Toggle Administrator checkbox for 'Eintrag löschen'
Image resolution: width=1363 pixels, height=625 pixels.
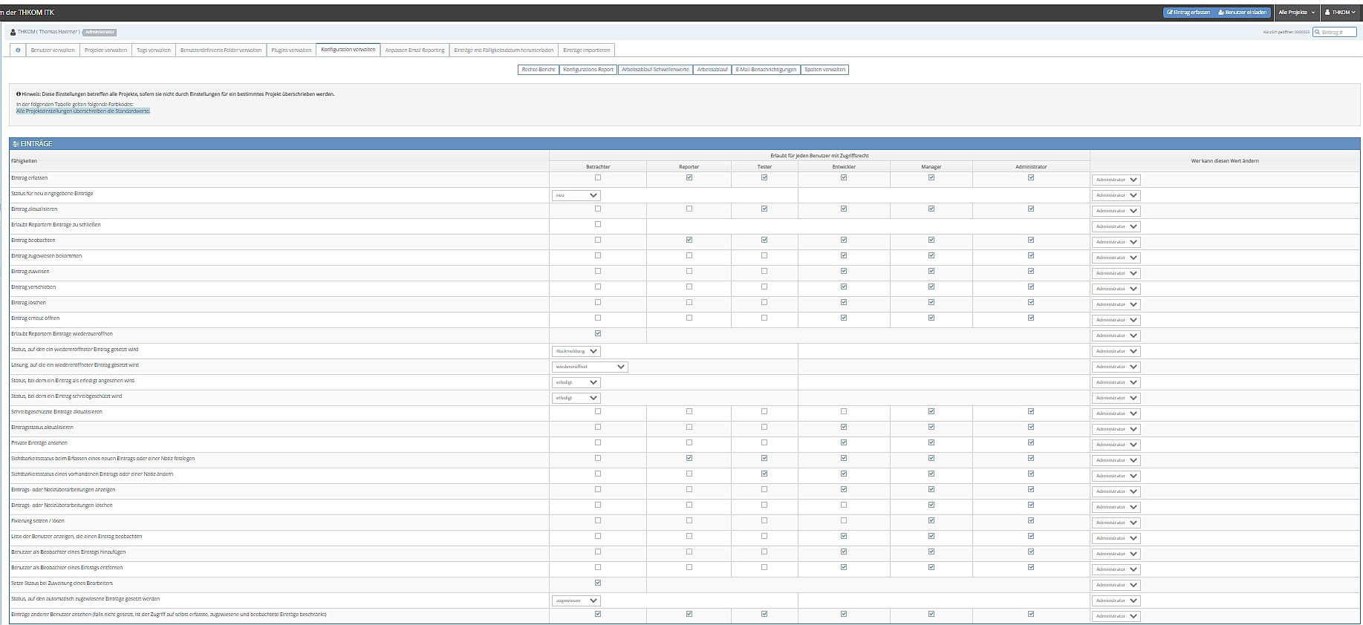pyautogui.click(x=1031, y=302)
